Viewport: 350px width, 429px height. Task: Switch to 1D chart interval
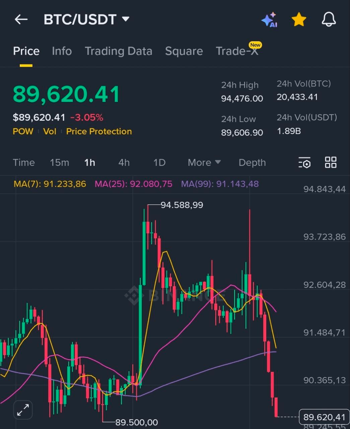(159, 163)
